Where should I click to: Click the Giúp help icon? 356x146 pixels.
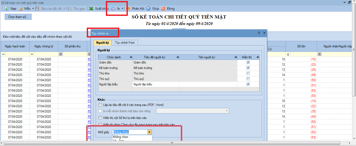[x=148, y=9]
